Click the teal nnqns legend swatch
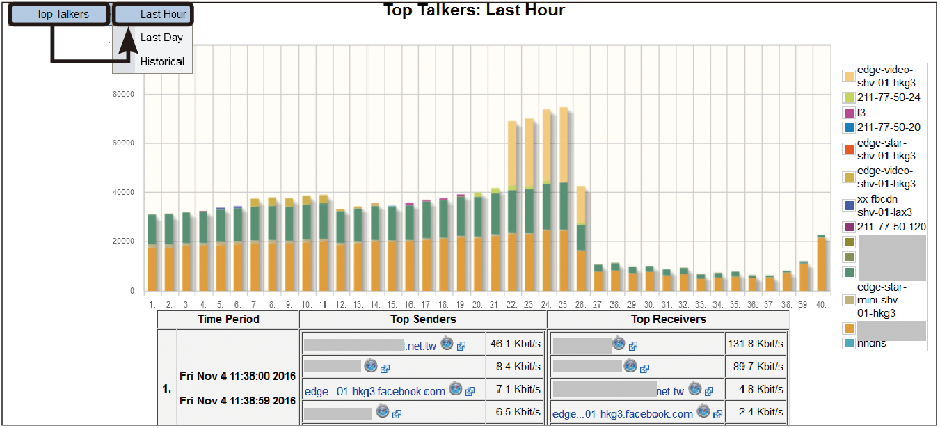 [849, 343]
